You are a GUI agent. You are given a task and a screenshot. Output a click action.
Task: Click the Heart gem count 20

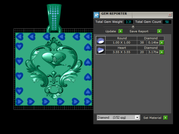point(142,52)
